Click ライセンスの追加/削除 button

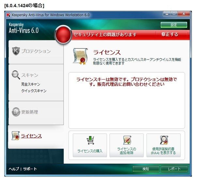coord(127,145)
